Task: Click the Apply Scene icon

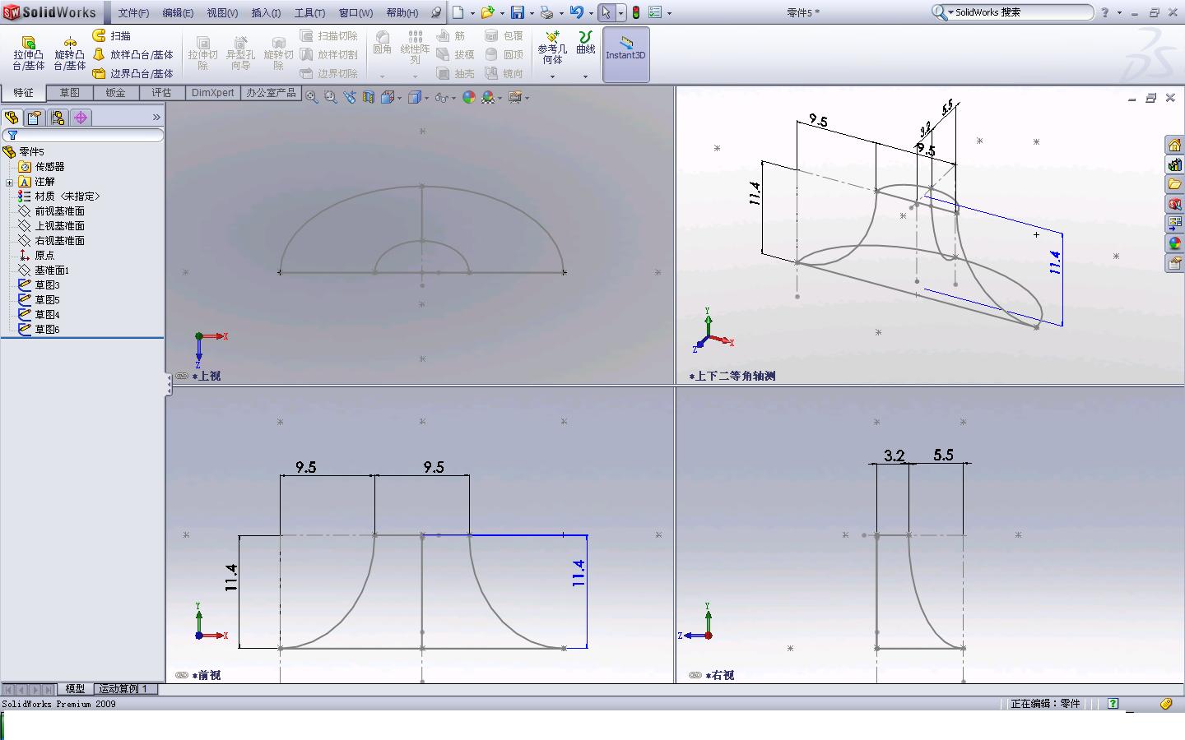Action: point(489,97)
